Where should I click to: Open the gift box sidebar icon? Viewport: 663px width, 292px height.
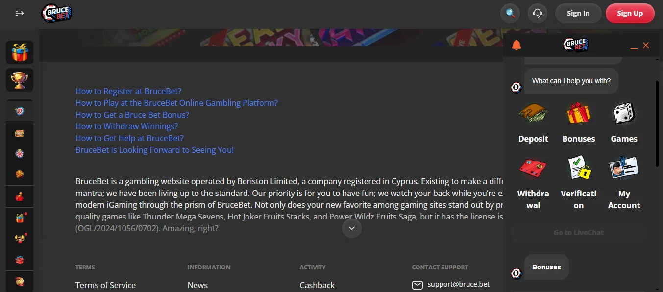point(20,52)
